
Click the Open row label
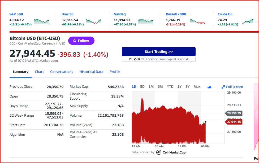pos(14,96)
